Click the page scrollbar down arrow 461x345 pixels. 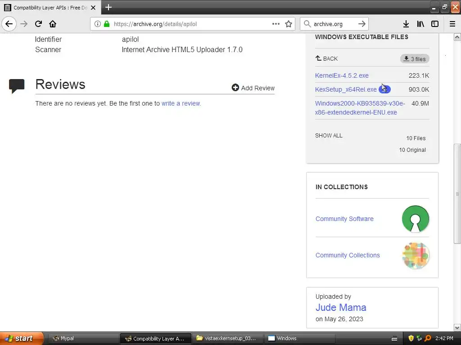[457, 327]
